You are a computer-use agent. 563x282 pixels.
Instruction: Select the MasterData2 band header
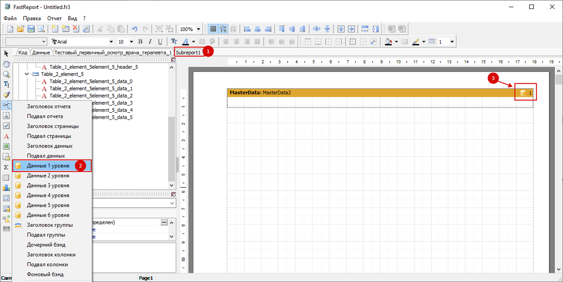[380, 93]
